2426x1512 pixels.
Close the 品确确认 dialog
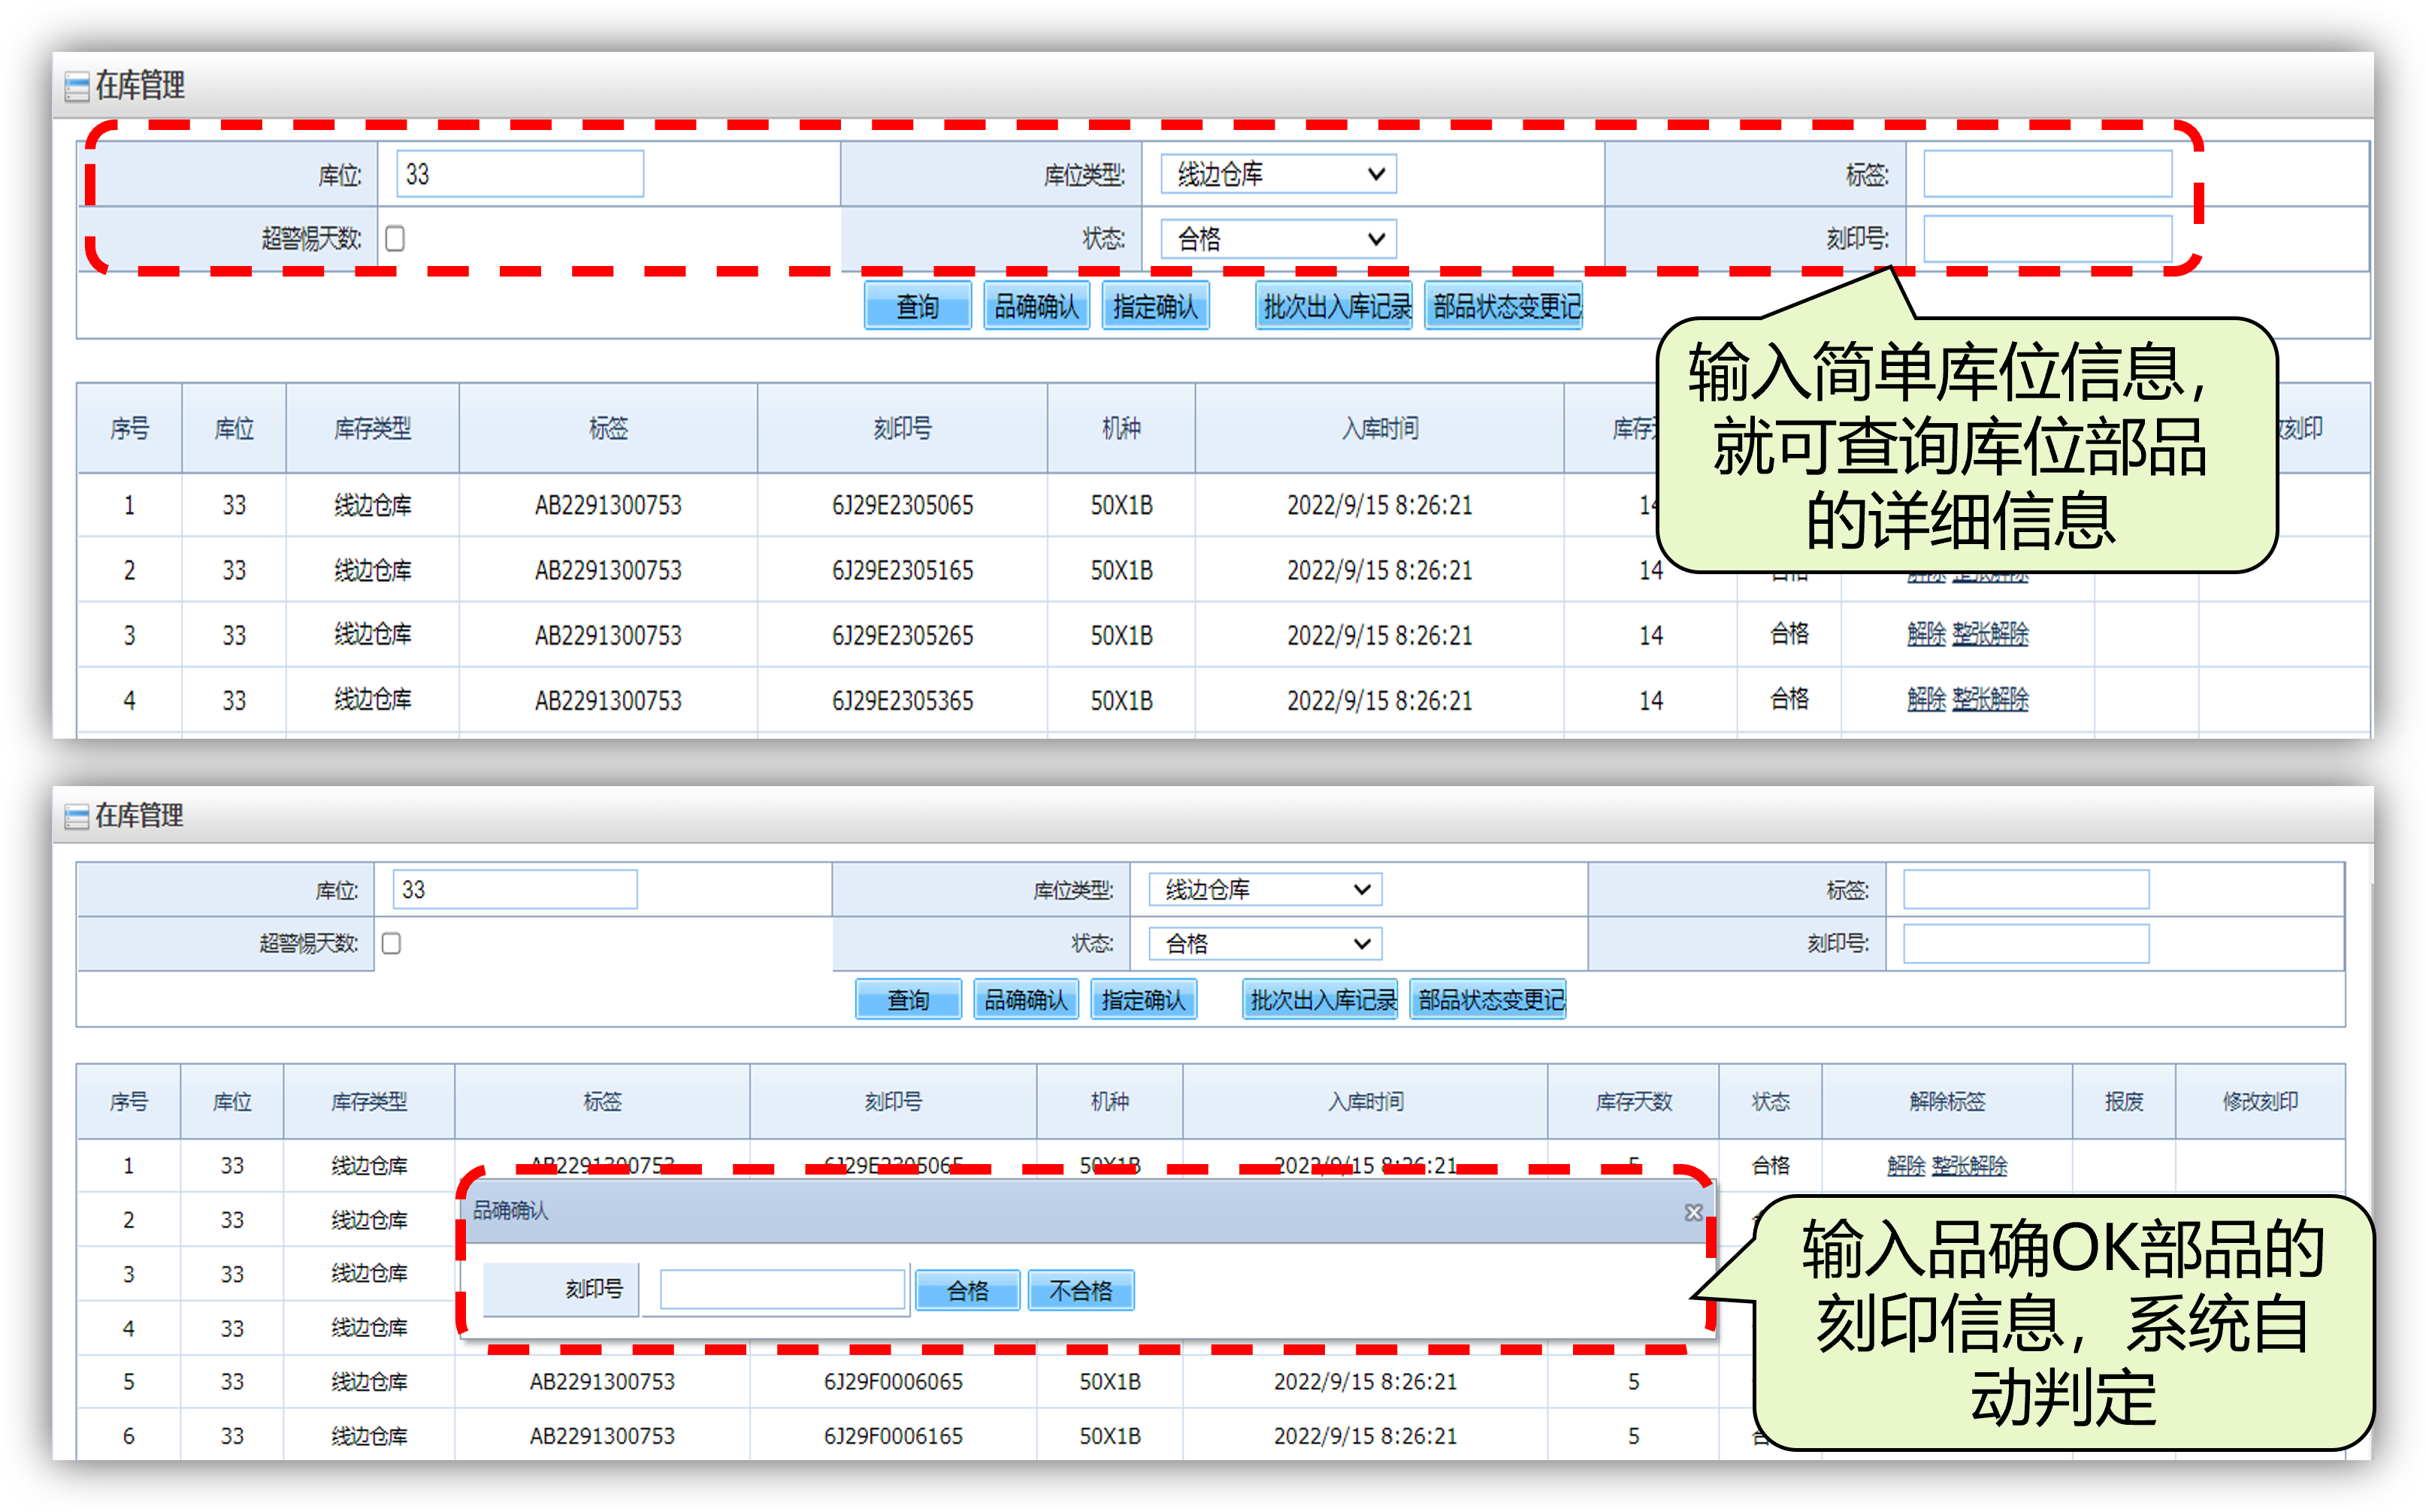[1693, 1212]
